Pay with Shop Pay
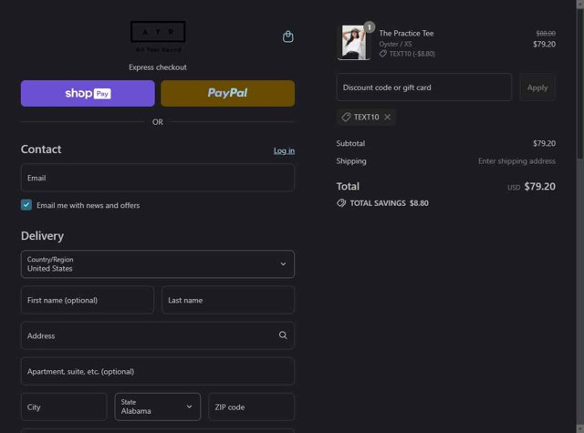Image resolution: width=584 pixels, height=433 pixels. tap(88, 93)
